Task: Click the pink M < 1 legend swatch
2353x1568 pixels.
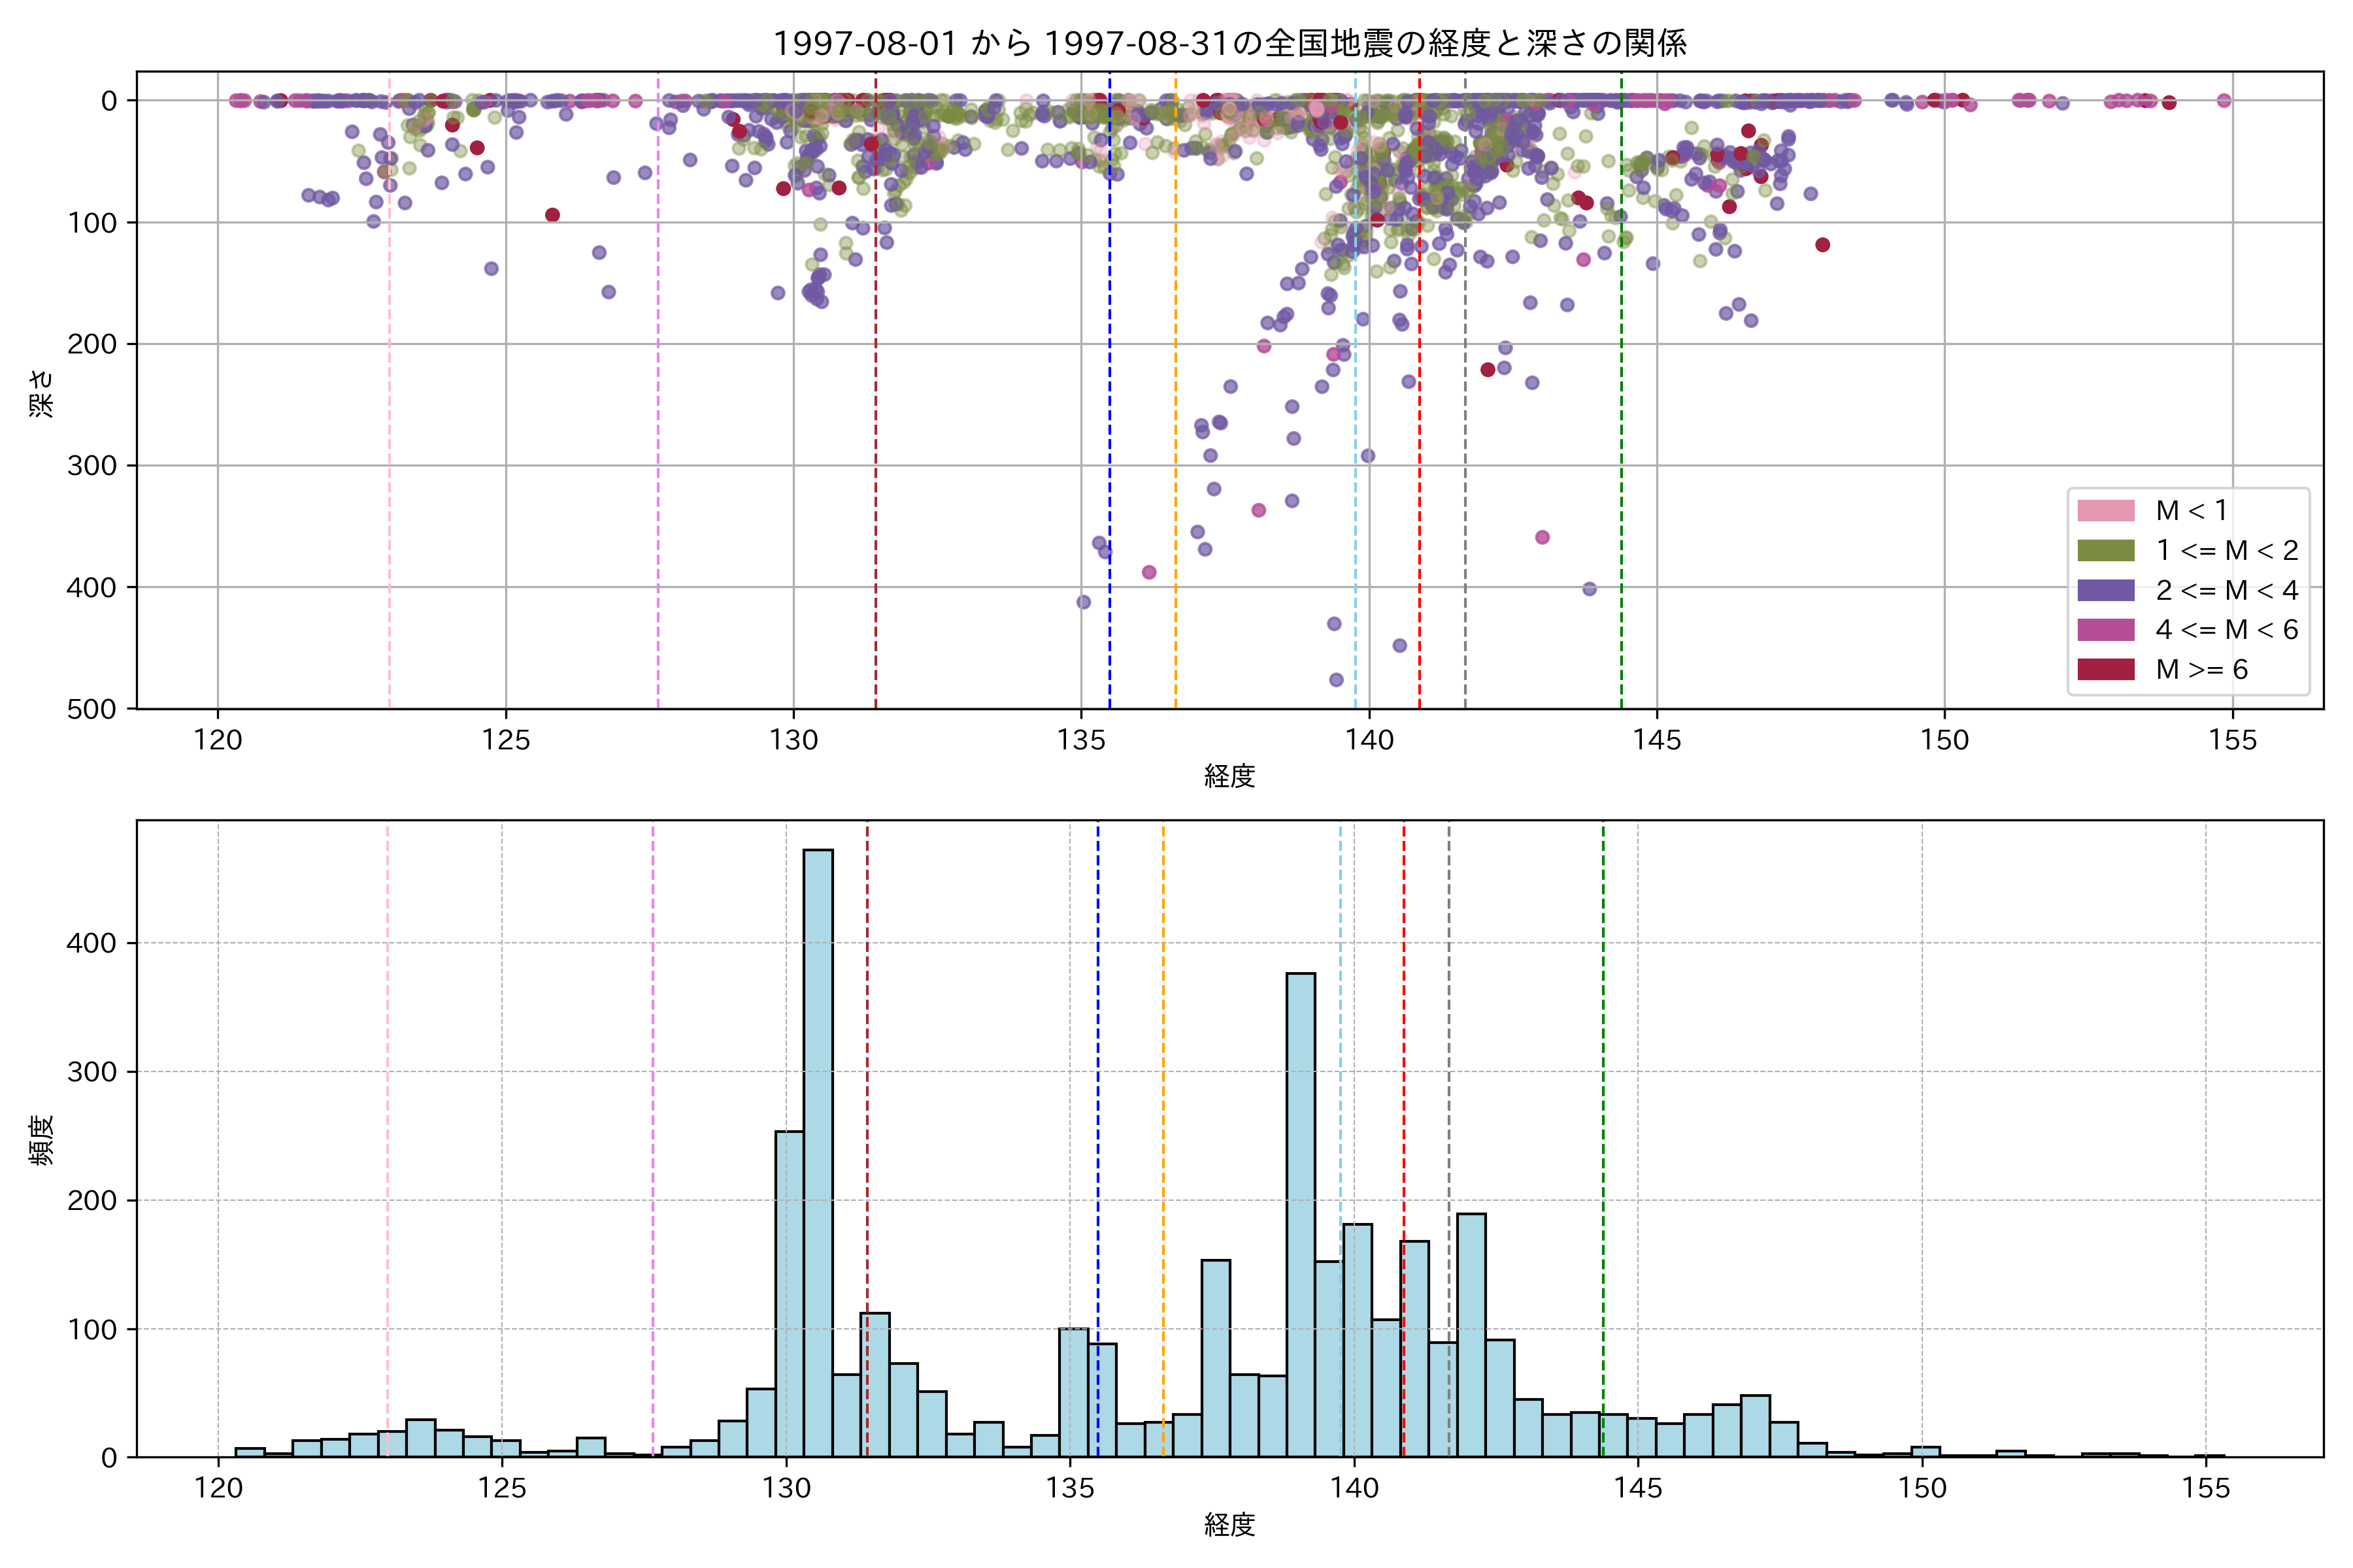Action: pyautogui.click(x=2106, y=511)
